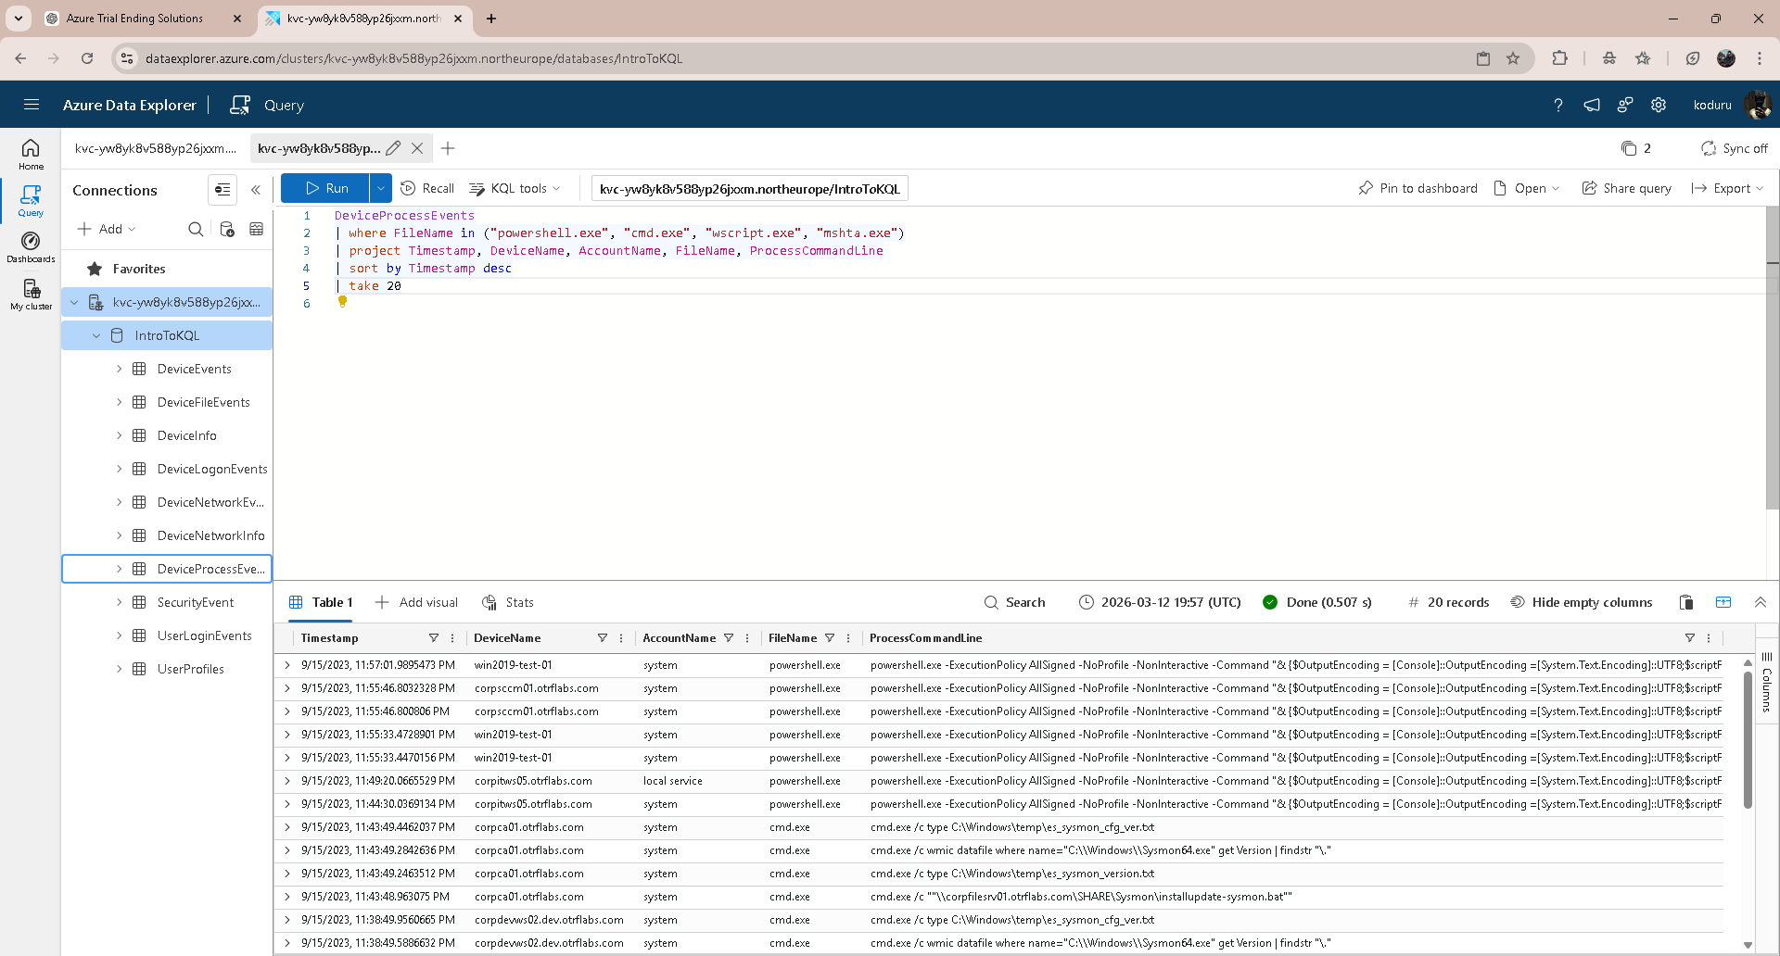Open the Connections panel view options icon
The image size is (1780, 956).
(x=222, y=190)
